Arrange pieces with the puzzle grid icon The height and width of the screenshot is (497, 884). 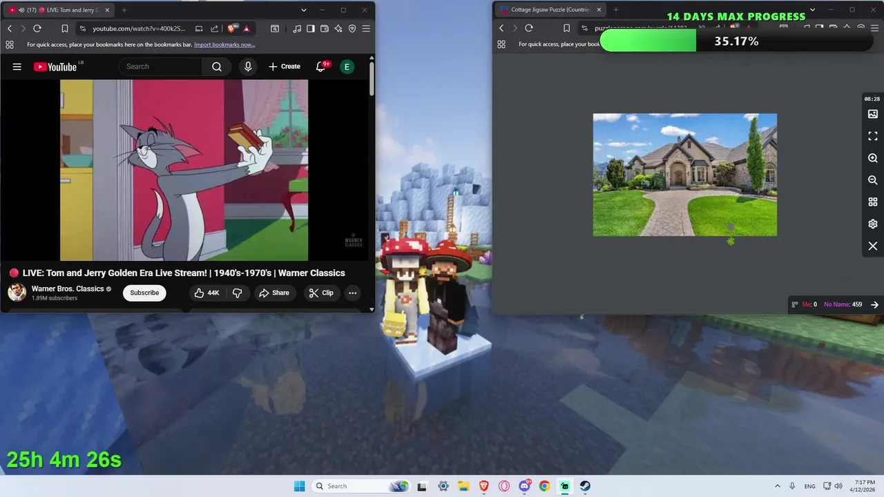pos(873,202)
